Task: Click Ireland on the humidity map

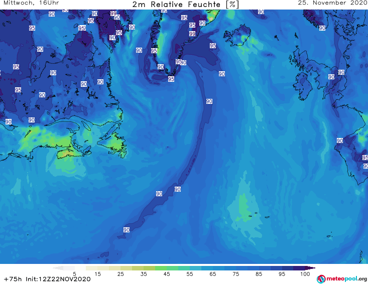Action: click(302, 86)
